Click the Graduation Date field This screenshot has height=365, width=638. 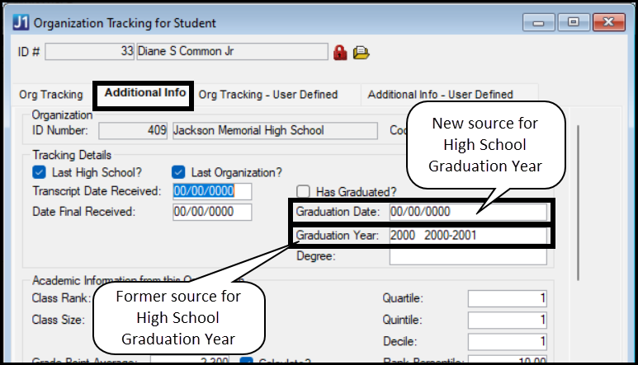pos(468,212)
